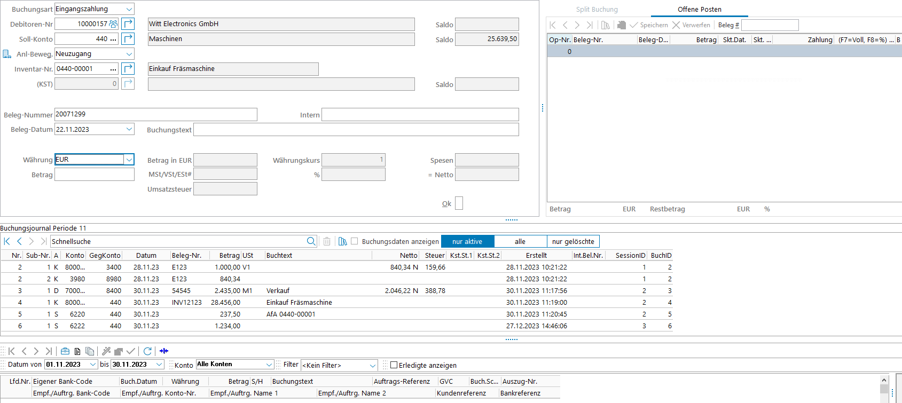This screenshot has height=403, width=902.
Task: Tick the Ok checkbox
Action: [x=459, y=203]
